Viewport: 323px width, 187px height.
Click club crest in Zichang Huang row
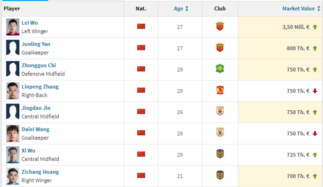[220, 175]
